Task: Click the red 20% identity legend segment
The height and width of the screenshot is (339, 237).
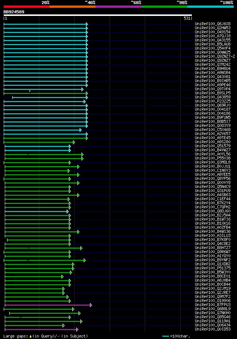Action: [x=27, y=7]
